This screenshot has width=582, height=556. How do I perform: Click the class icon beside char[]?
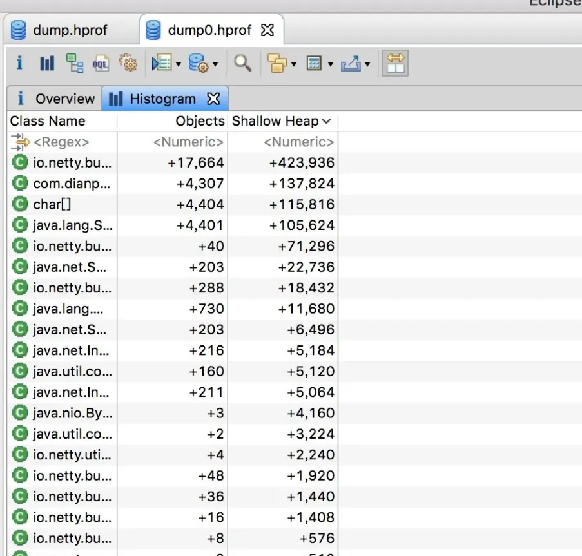point(20,204)
